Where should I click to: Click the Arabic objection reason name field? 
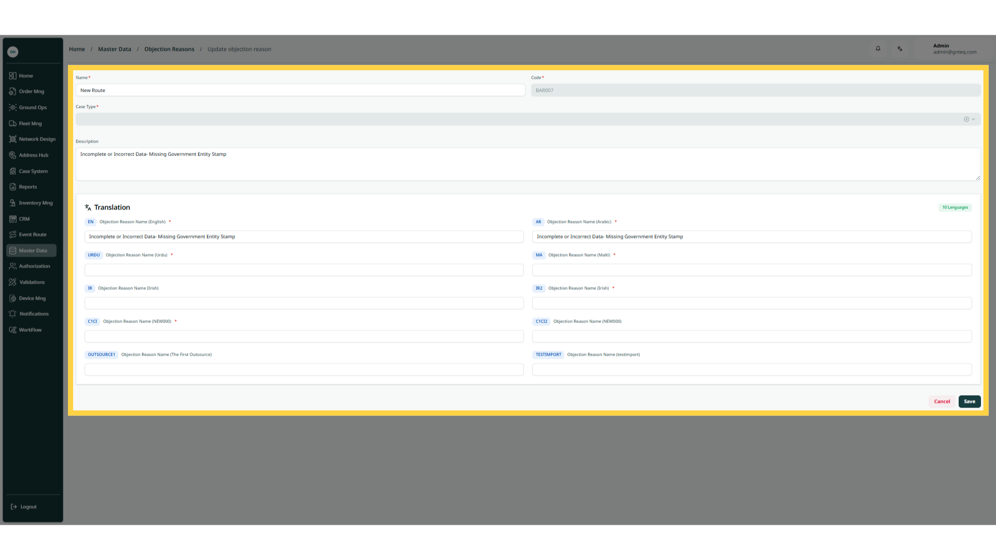pos(752,236)
